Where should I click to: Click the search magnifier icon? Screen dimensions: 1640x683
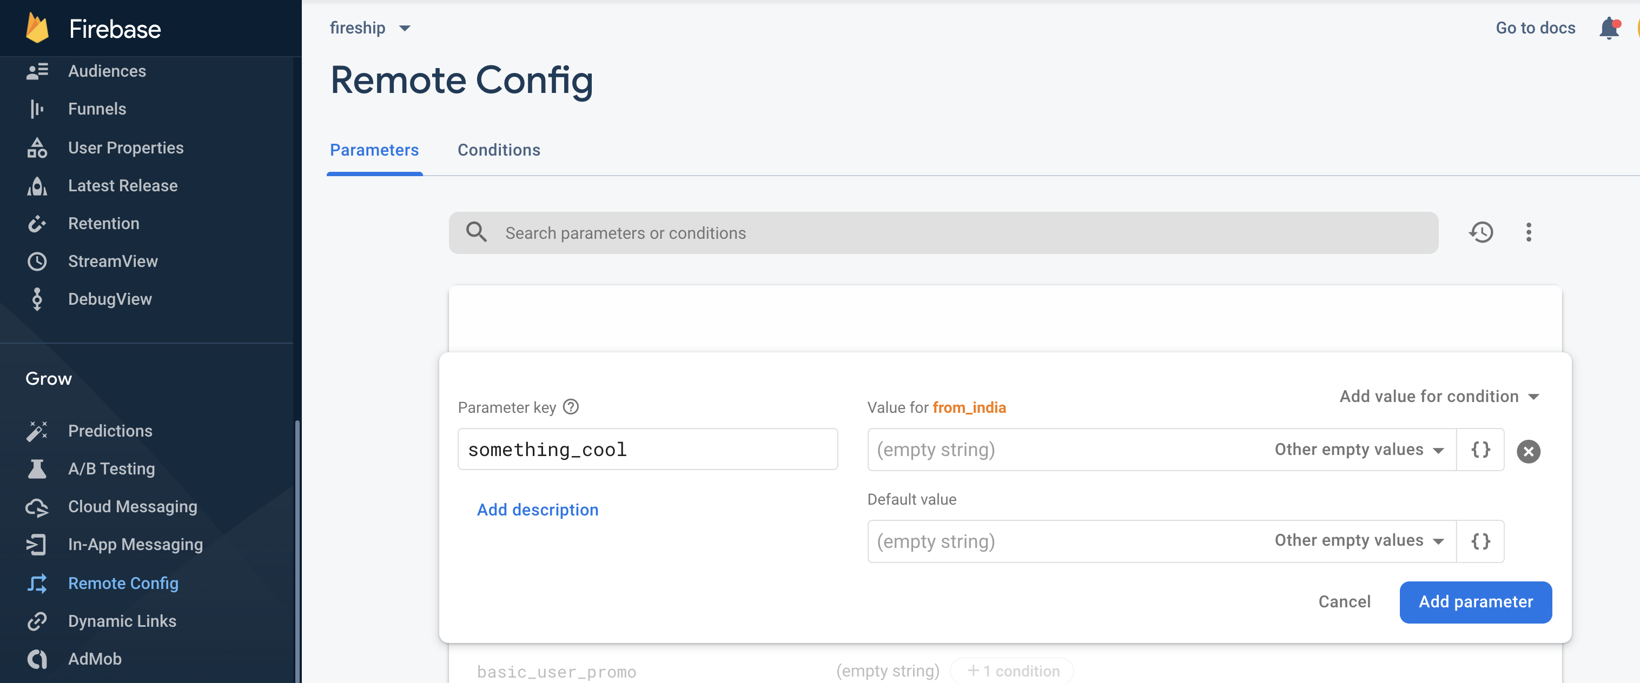(x=476, y=232)
